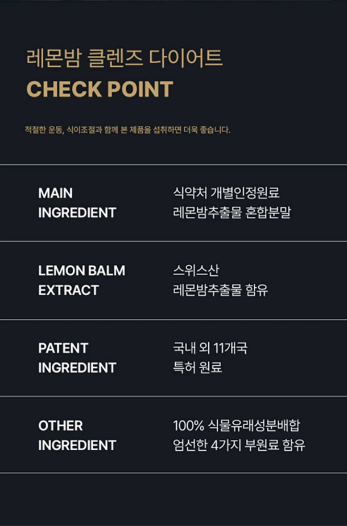The height and width of the screenshot is (526, 347).
Task: Click the 엄선한 4가지 부원료 함유 text
Action: coord(239,445)
